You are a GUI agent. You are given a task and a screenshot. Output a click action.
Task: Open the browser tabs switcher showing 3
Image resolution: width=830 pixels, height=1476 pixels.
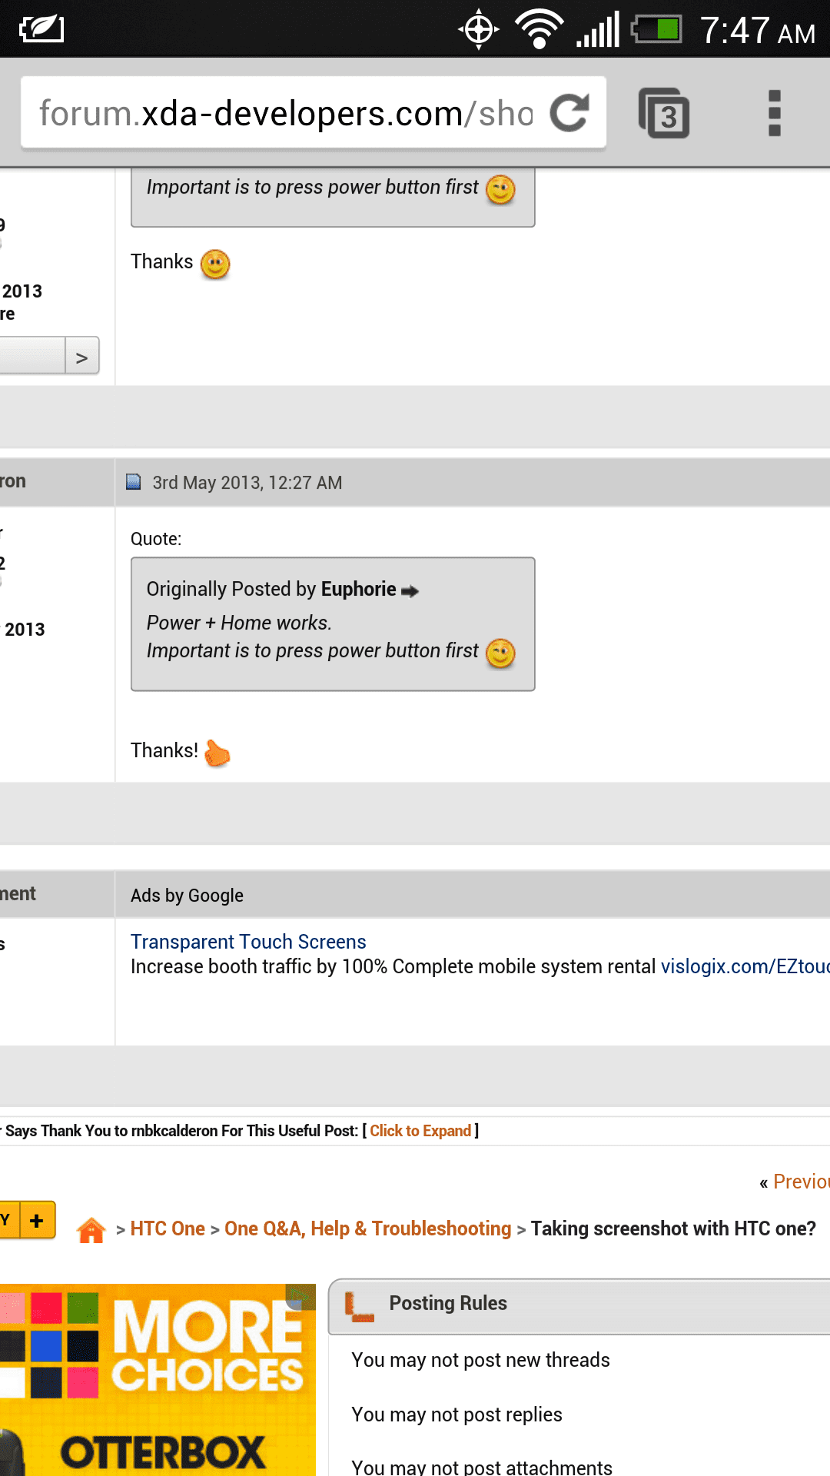coord(664,114)
